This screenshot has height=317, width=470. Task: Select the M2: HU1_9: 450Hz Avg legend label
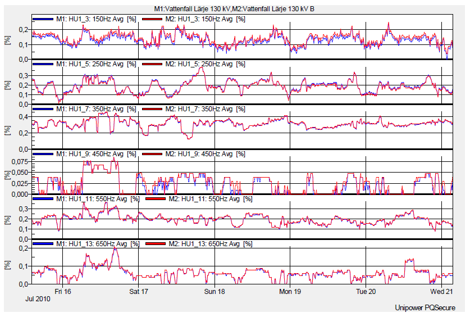coord(207,154)
